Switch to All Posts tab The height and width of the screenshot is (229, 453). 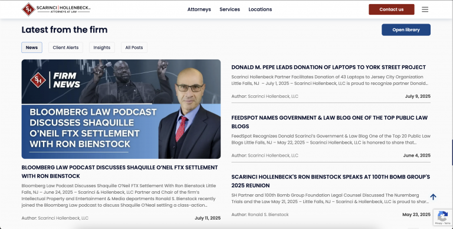tap(134, 48)
